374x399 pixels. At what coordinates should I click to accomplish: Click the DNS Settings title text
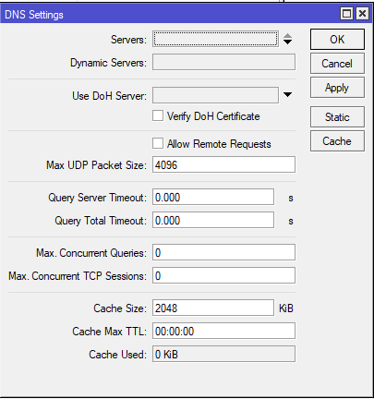click(34, 15)
